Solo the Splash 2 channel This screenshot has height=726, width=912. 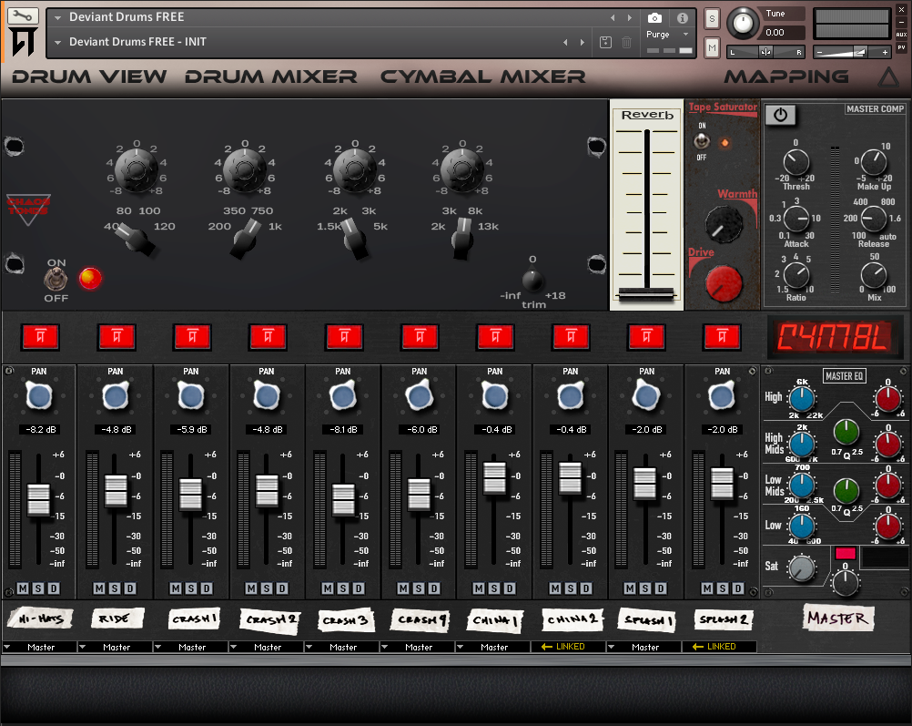point(723,588)
